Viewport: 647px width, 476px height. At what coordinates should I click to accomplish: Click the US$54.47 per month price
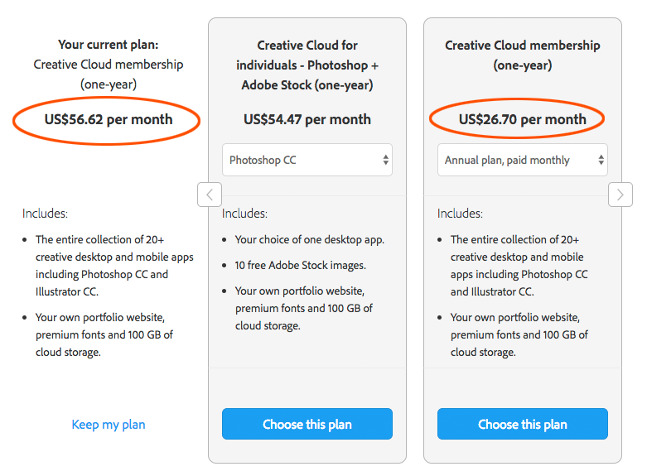coord(307,119)
